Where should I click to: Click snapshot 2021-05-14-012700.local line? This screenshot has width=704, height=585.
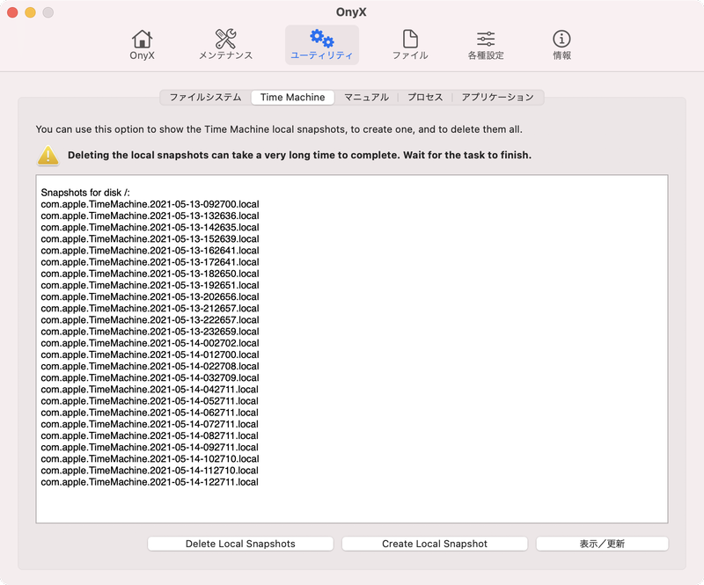[150, 355]
